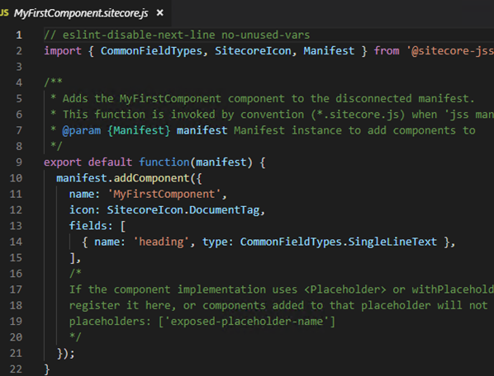The width and height of the screenshot is (494, 376).
Task: Click the addComponent method call
Action: [151, 178]
